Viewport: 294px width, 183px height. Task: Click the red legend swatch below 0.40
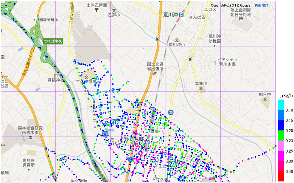(x=281, y=176)
